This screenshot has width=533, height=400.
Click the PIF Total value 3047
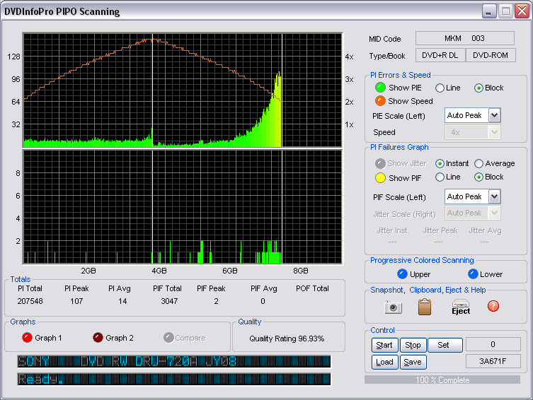point(169,301)
